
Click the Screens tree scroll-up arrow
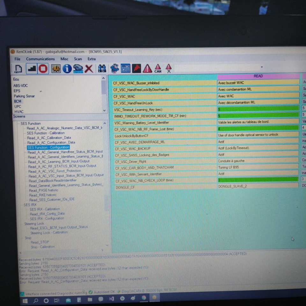[x=105, y=124]
